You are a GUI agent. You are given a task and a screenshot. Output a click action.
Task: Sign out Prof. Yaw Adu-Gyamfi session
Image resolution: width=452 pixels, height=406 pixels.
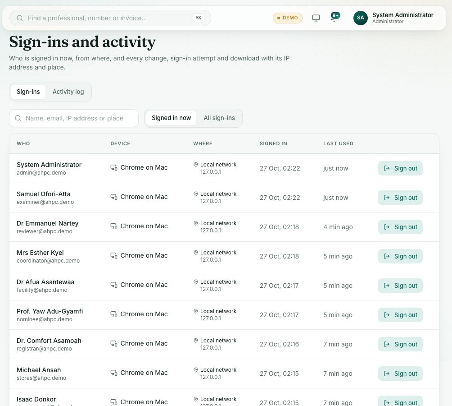[x=400, y=315]
